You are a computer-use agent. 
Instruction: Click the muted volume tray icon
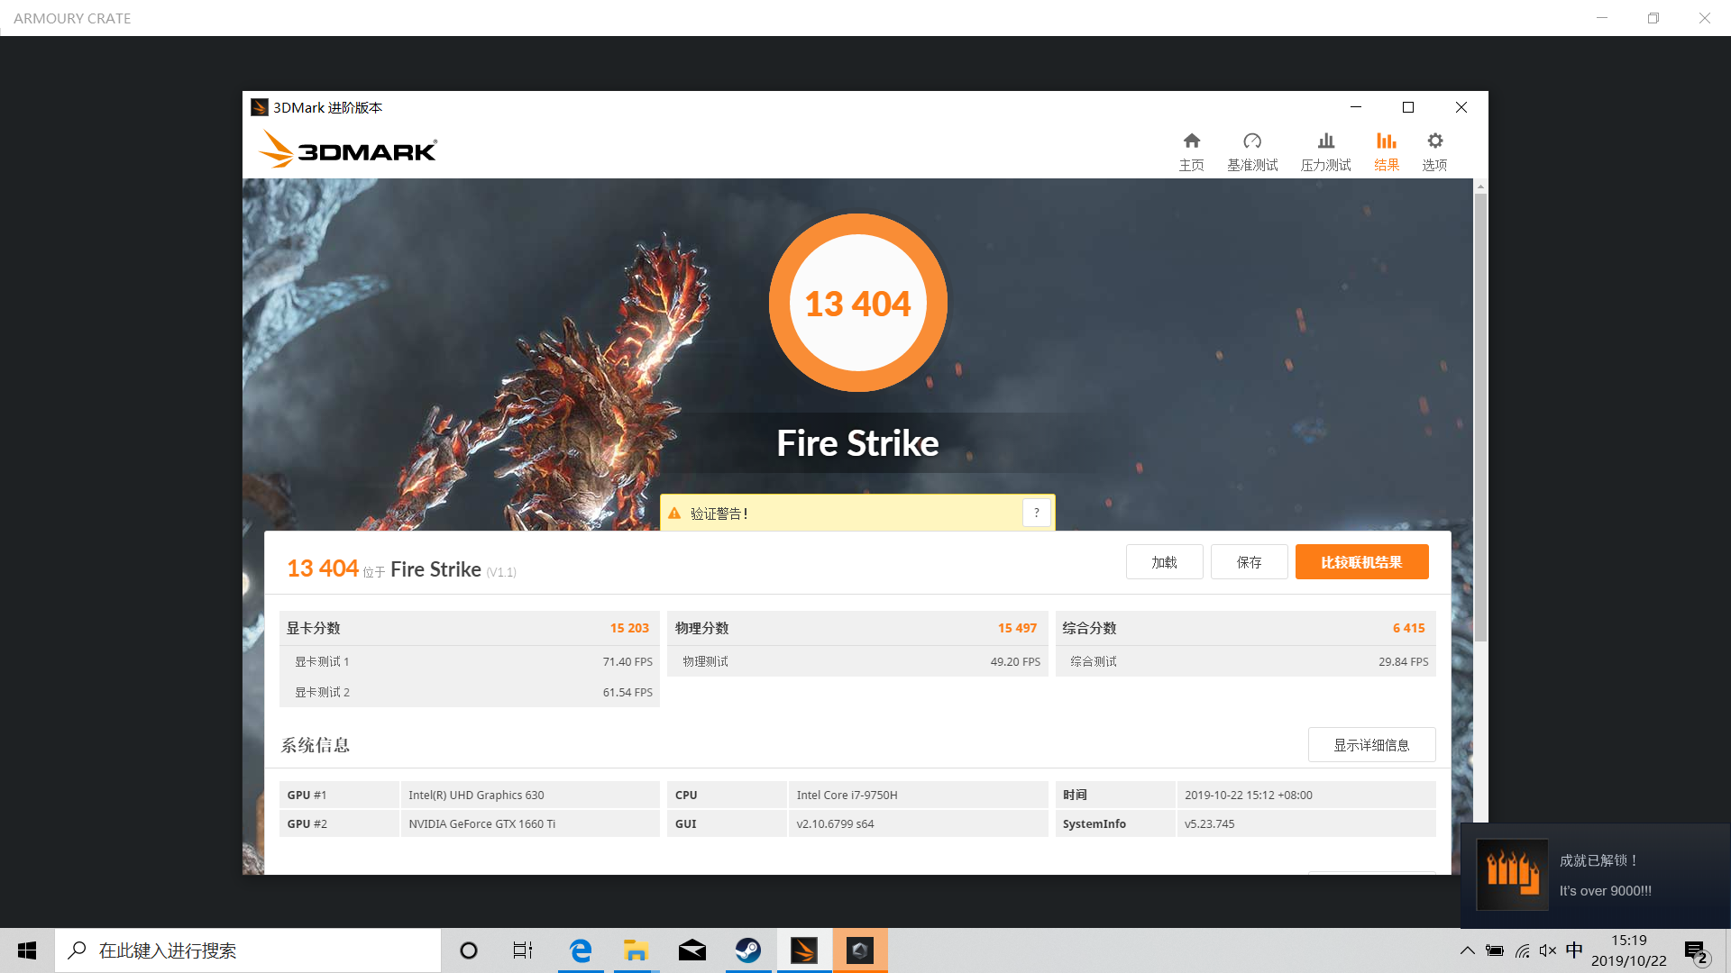(x=1548, y=950)
